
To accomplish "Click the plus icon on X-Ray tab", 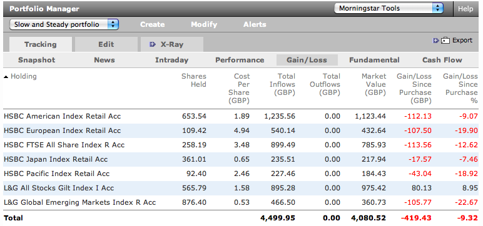I will [153, 44].
